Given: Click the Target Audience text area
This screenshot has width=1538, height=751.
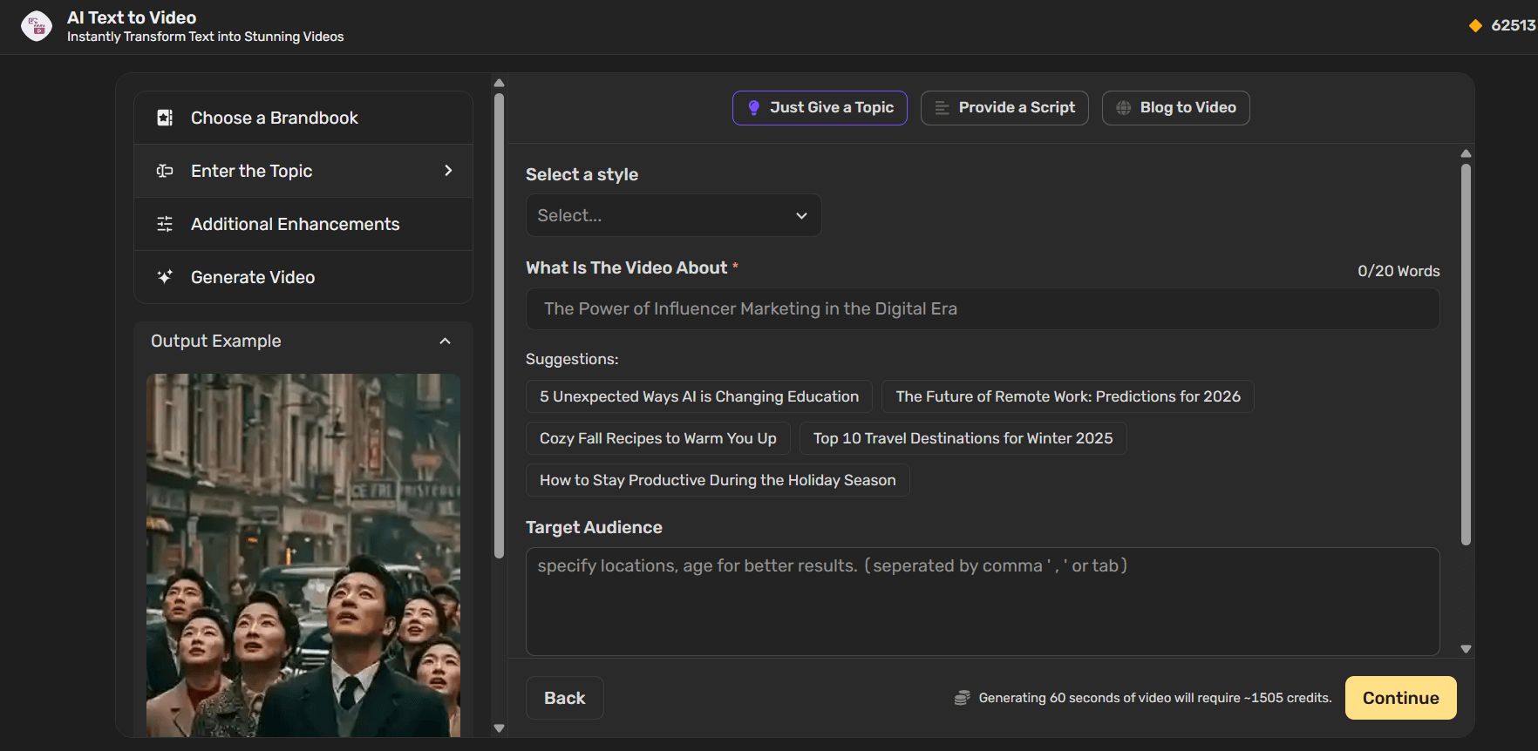Looking at the screenshot, I should (983, 601).
